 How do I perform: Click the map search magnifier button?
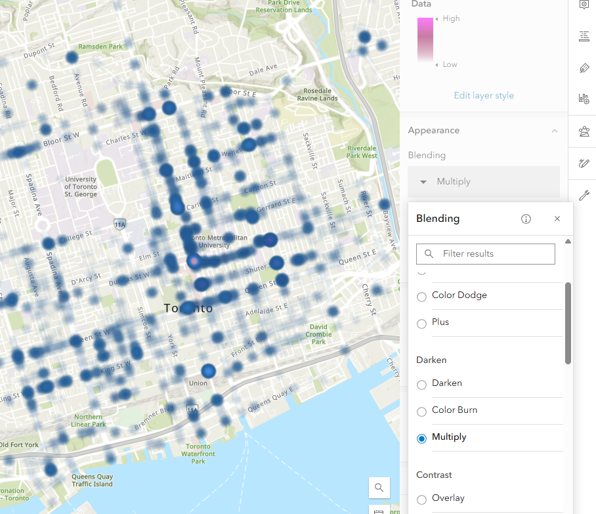pyautogui.click(x=379, y=488)
